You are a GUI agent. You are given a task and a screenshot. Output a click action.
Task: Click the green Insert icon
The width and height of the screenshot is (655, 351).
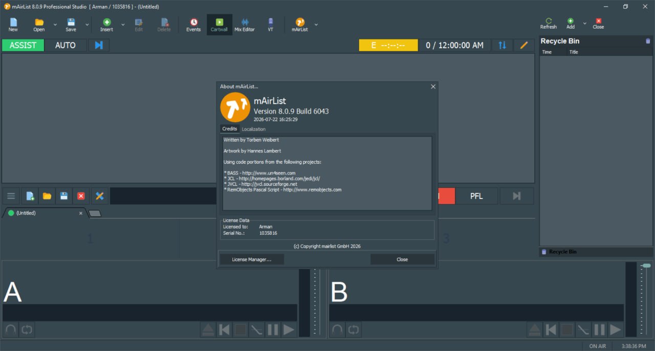click(106, 22)
